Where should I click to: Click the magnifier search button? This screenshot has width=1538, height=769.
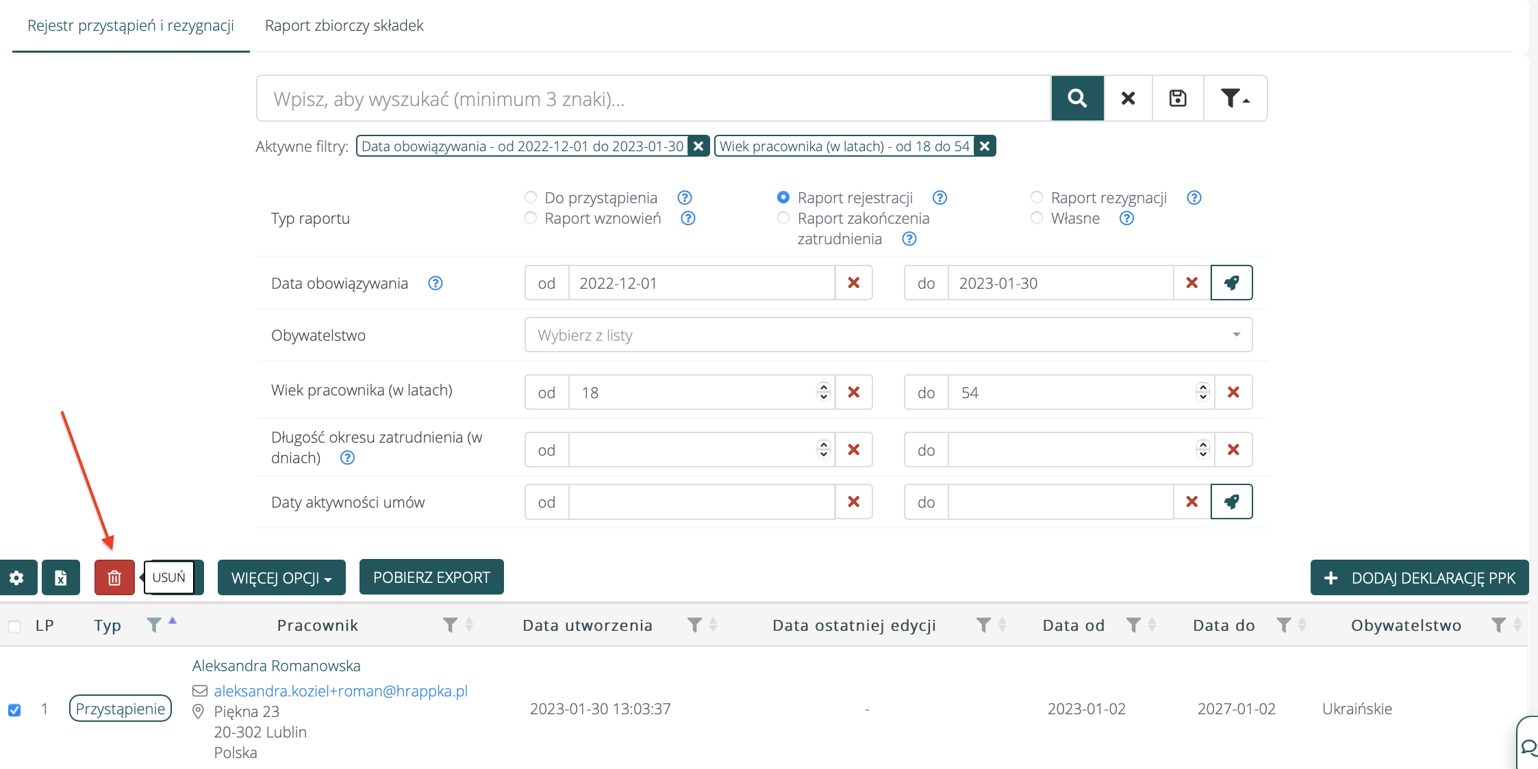pyautogui.click(x=1077, y=99)
